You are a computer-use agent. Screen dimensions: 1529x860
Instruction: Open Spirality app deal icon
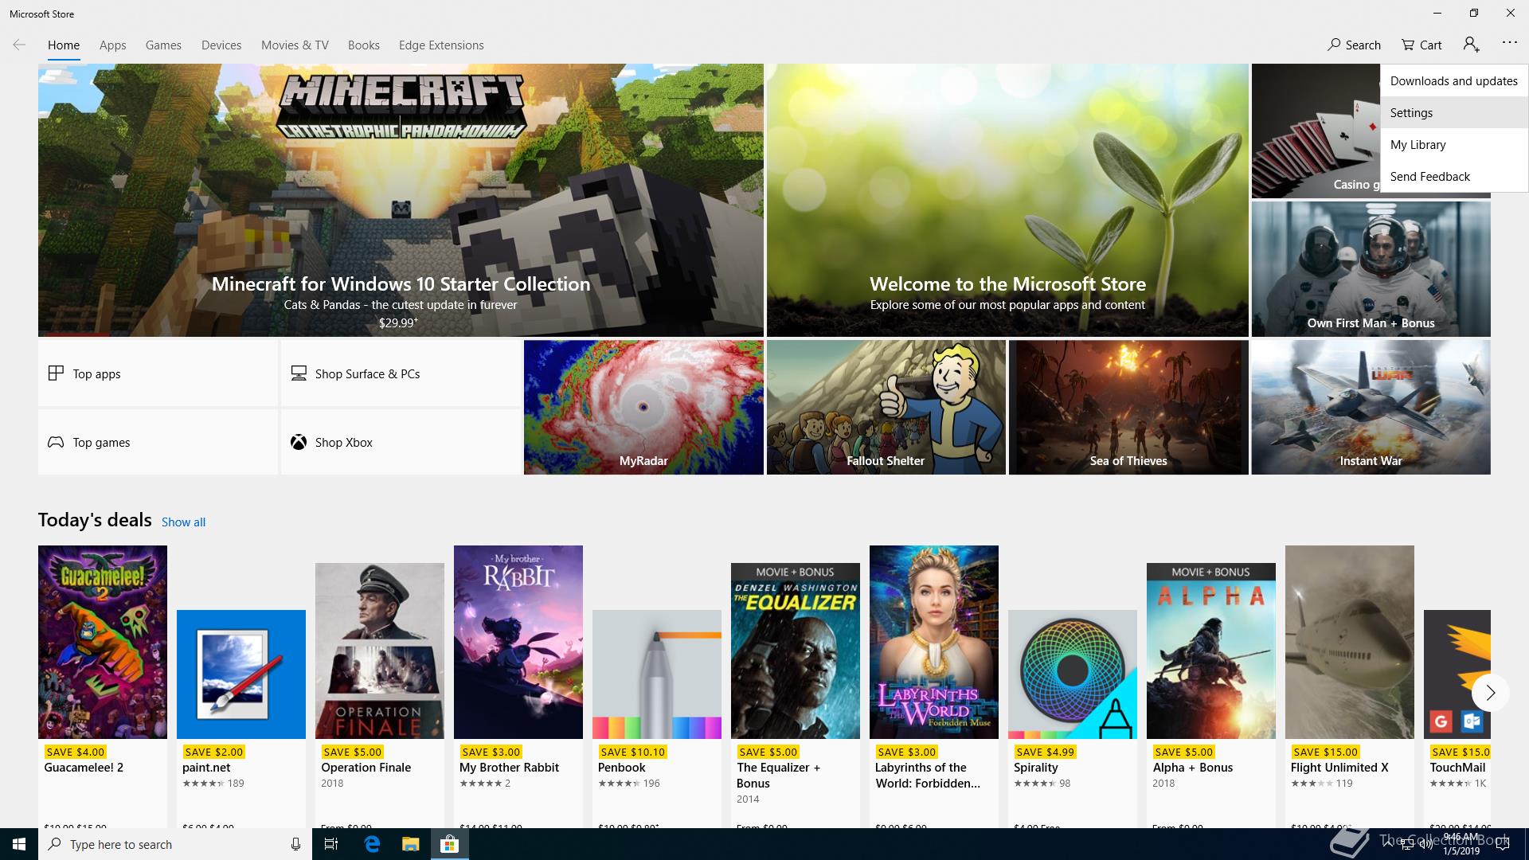click(x=1073, y=674)
